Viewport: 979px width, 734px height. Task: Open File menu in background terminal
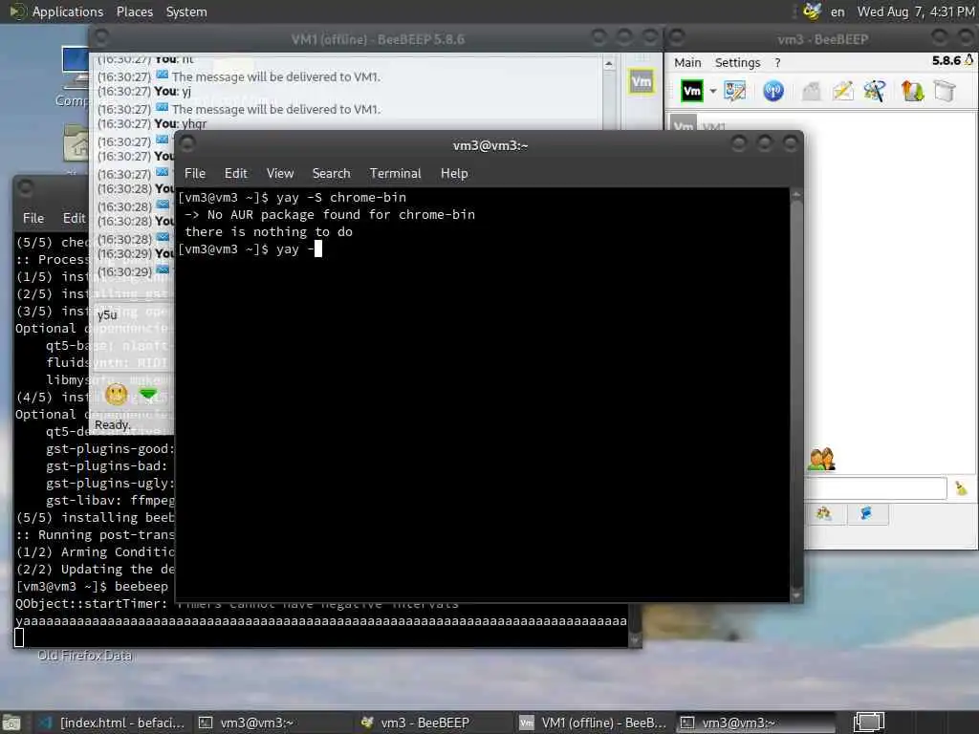coord(33,218)
